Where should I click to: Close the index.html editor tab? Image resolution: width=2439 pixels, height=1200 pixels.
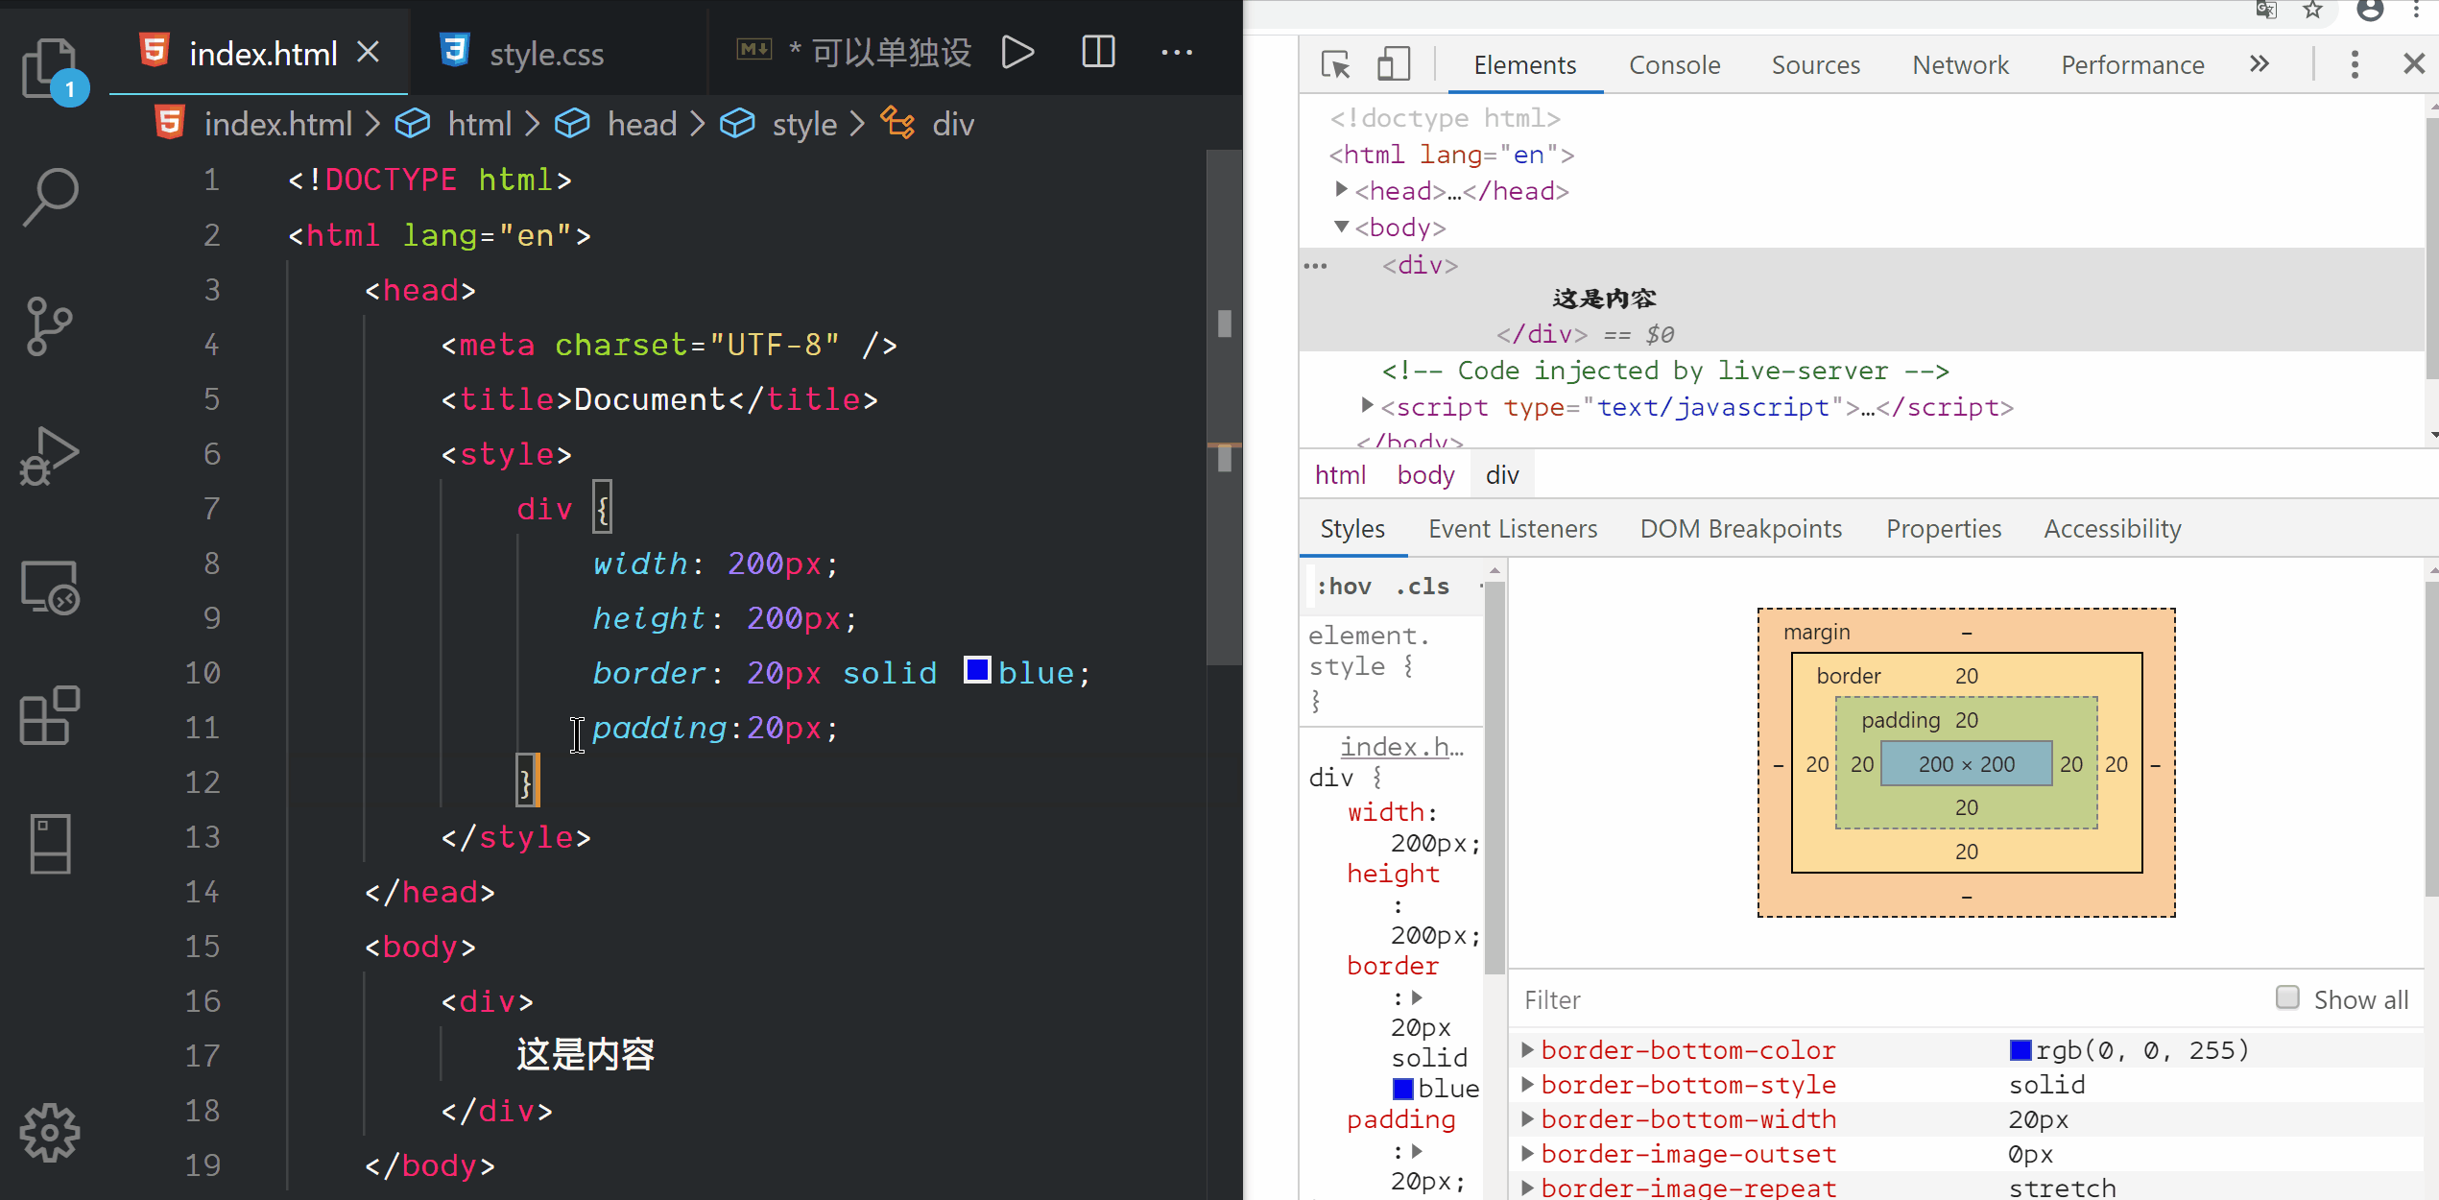pos(369,52)
